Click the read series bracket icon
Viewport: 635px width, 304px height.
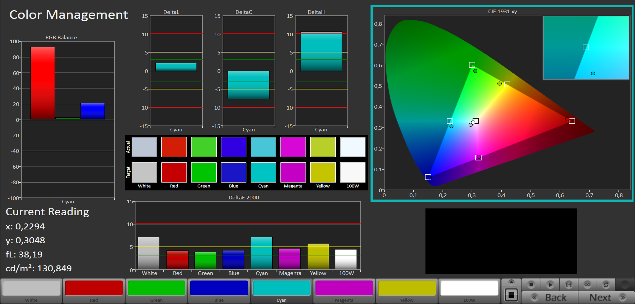point(569,284)
